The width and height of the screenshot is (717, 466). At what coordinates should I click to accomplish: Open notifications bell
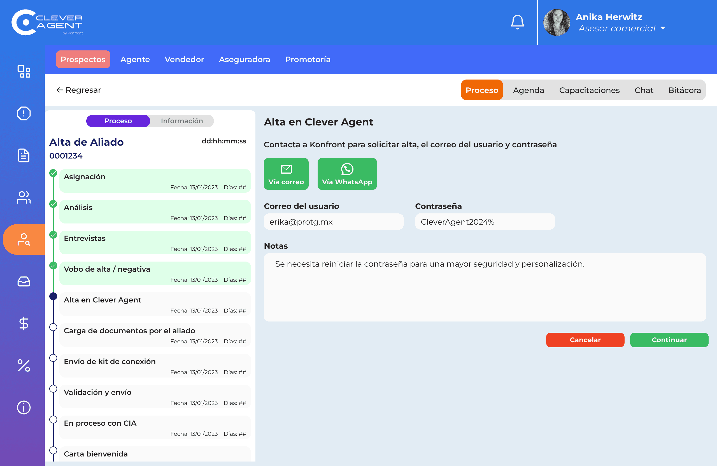coord(517,22)
